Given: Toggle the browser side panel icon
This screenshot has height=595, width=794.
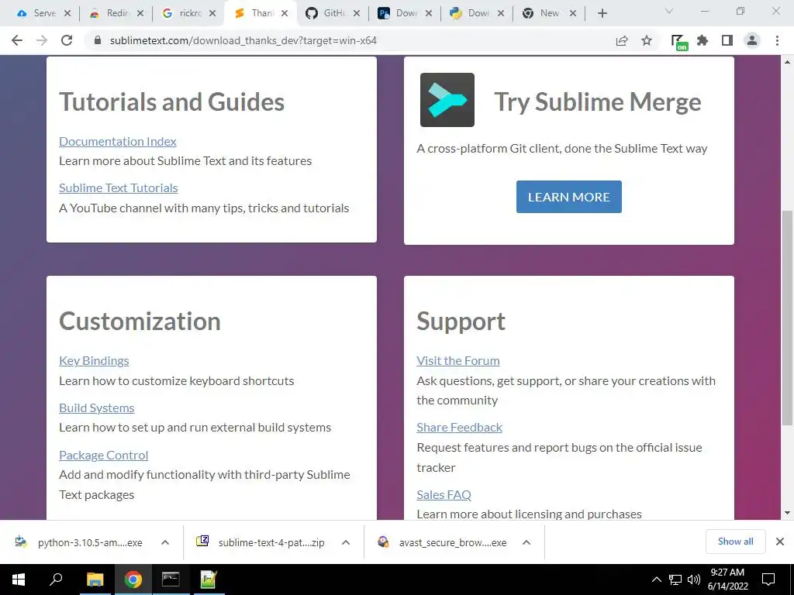Looking at the screenshot, I should (x=727, y=40).
